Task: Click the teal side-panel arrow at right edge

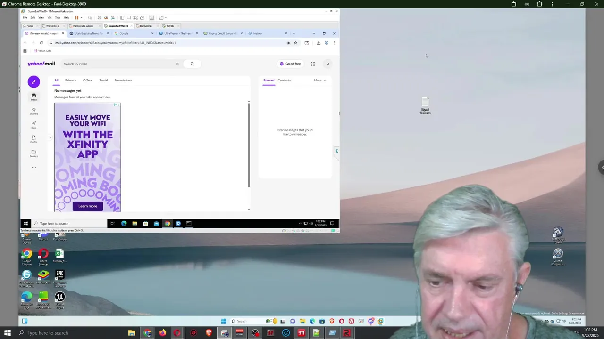Action: point(336,151)
